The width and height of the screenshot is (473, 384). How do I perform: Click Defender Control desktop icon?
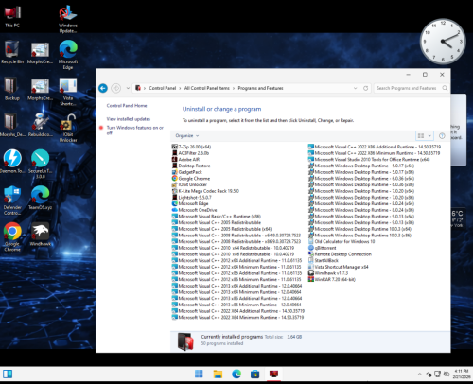(12, 201)
